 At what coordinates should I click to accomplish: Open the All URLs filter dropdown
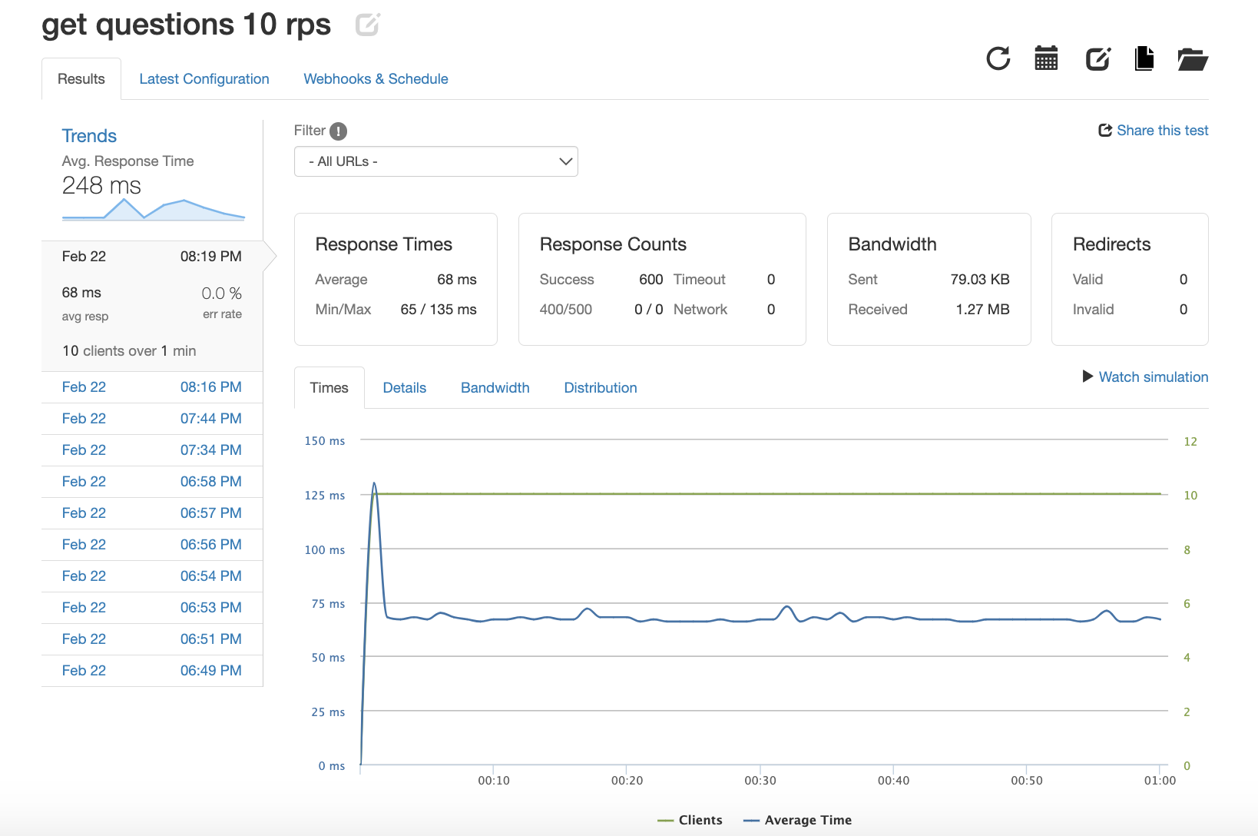tap(435, 161)
